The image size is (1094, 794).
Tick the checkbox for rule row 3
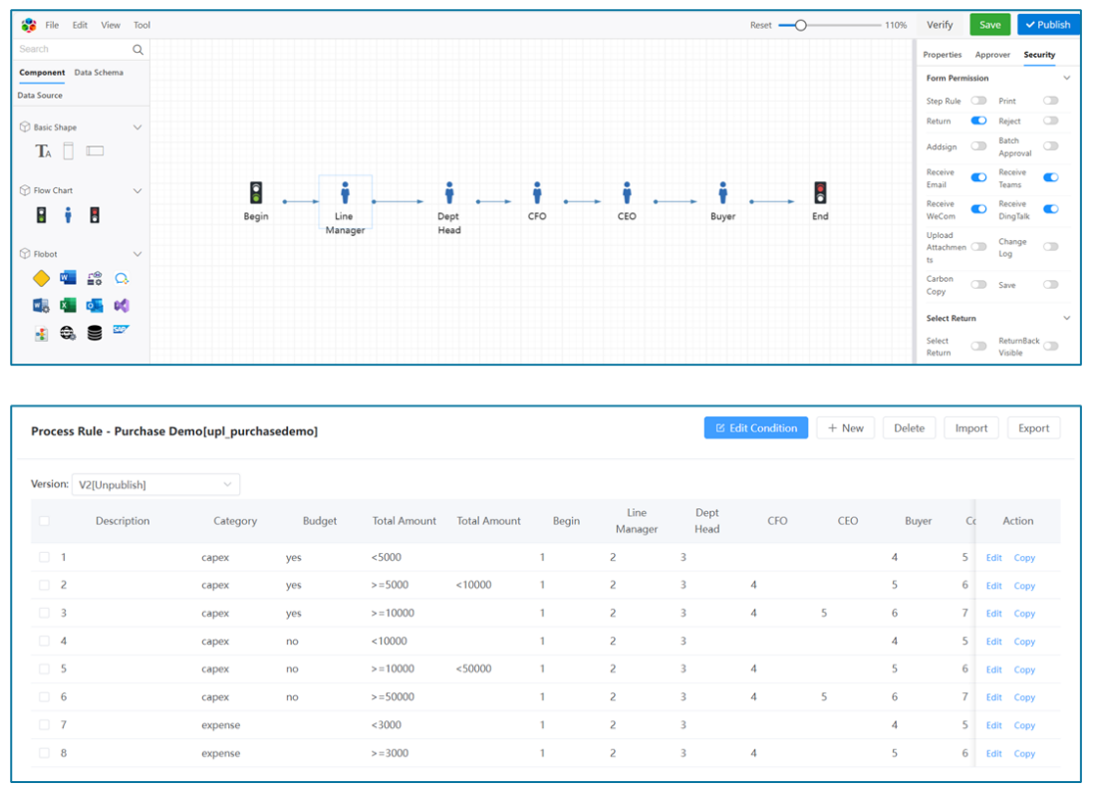pyautogui.click(x=45, y=613)
